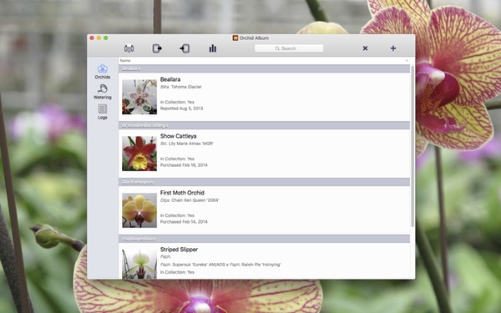
Task: Click the Striped Slipper thumbnail photo
Action: click(x=139, y=264)
